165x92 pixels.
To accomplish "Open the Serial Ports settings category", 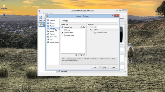I will tap(53, 37).
